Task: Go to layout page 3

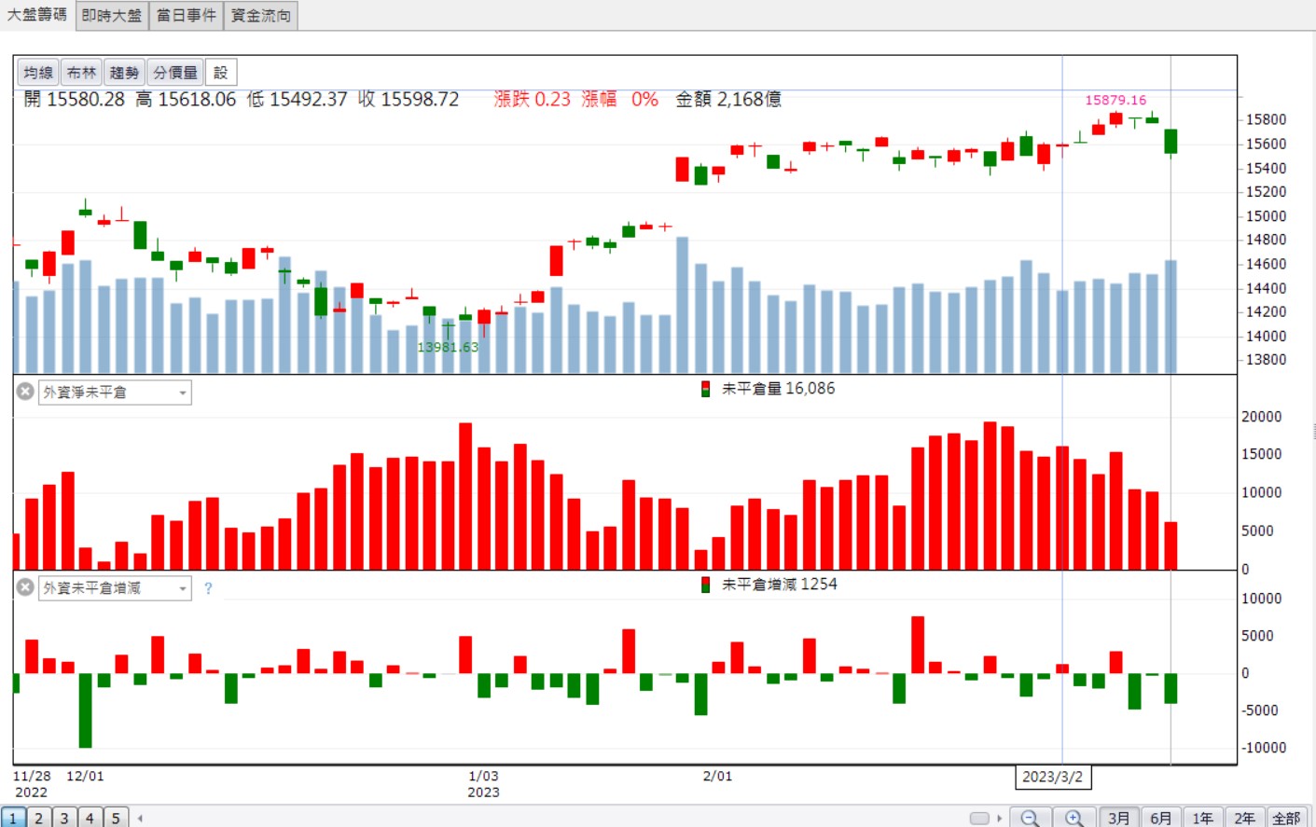Action: [x=64, y=818]
